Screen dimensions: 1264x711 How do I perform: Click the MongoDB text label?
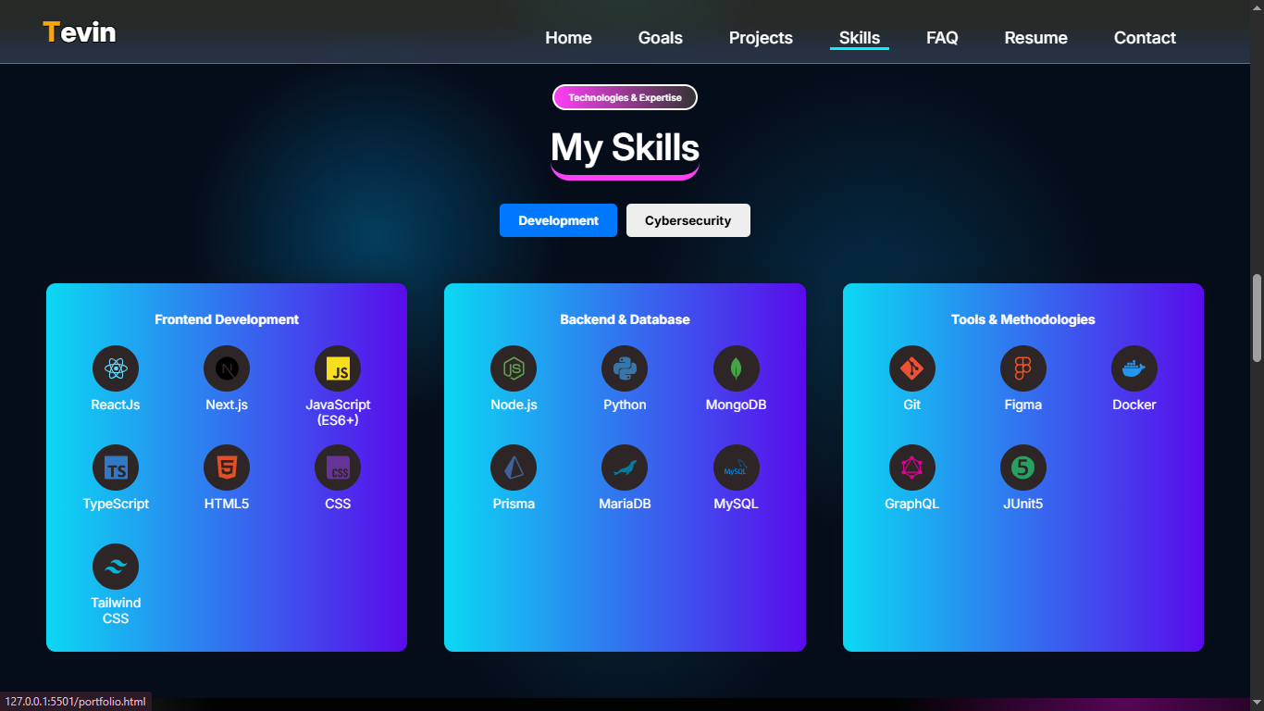(737, 405)
